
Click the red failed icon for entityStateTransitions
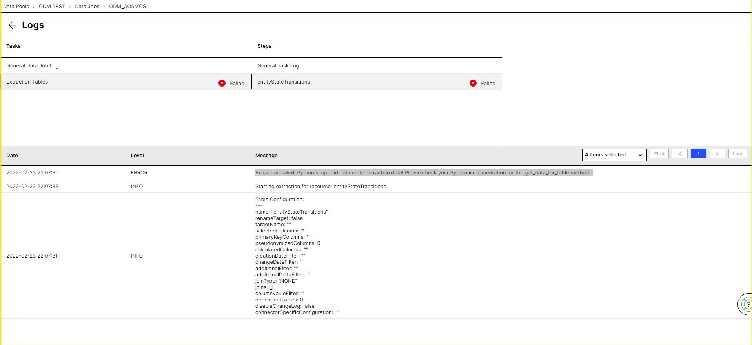coord(473,83)
